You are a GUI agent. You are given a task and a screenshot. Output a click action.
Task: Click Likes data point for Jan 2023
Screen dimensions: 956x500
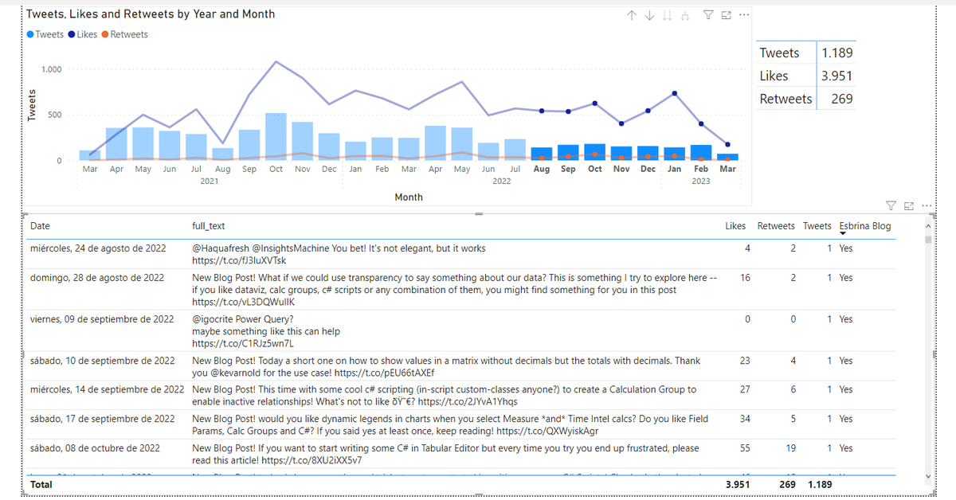[675, 93]
